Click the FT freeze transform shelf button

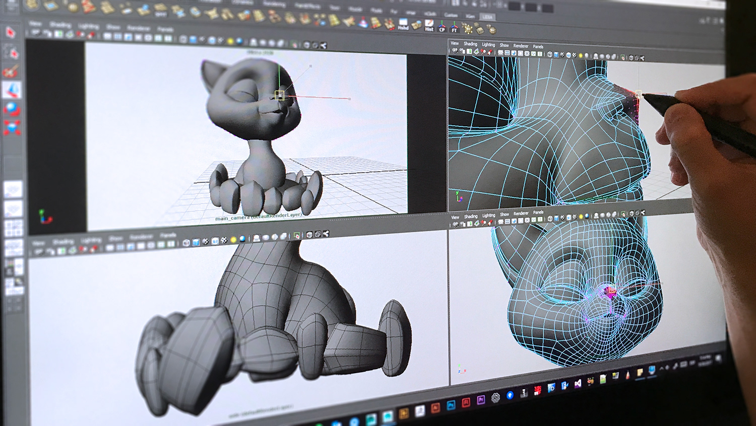tap(455, 27)
